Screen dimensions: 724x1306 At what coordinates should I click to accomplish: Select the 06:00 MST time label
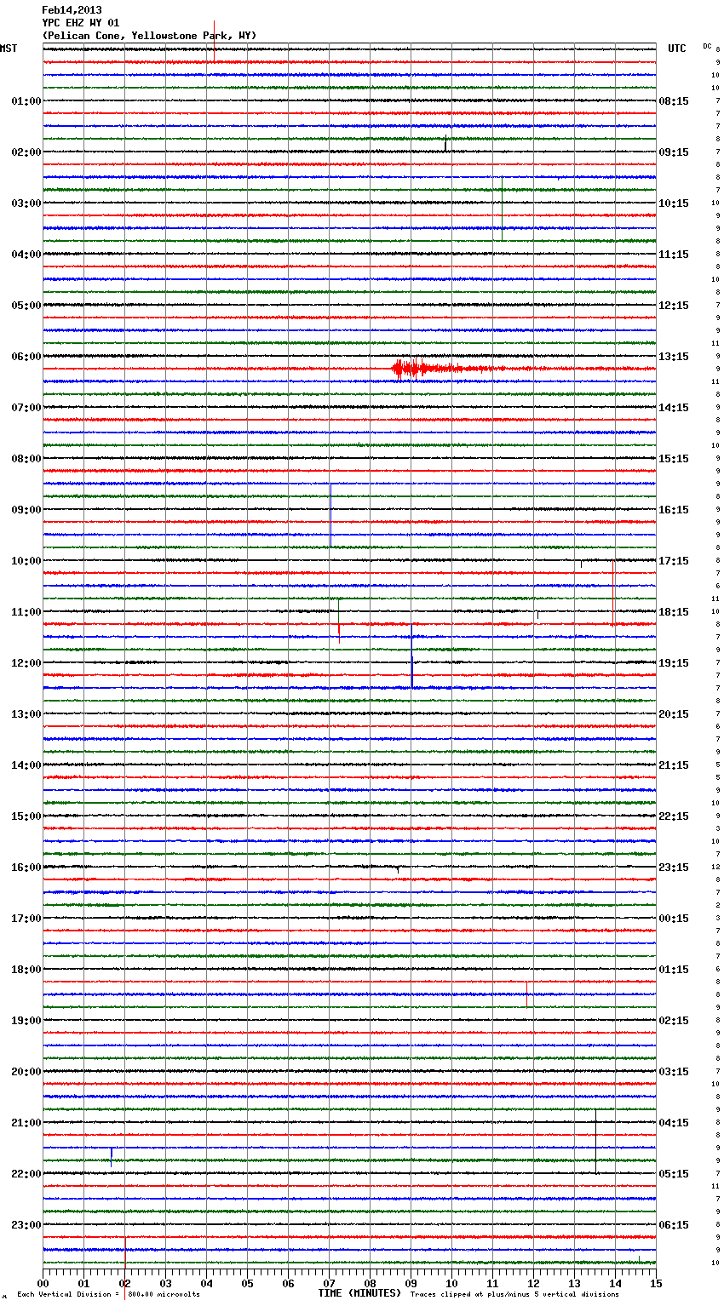tap(26, 357)
